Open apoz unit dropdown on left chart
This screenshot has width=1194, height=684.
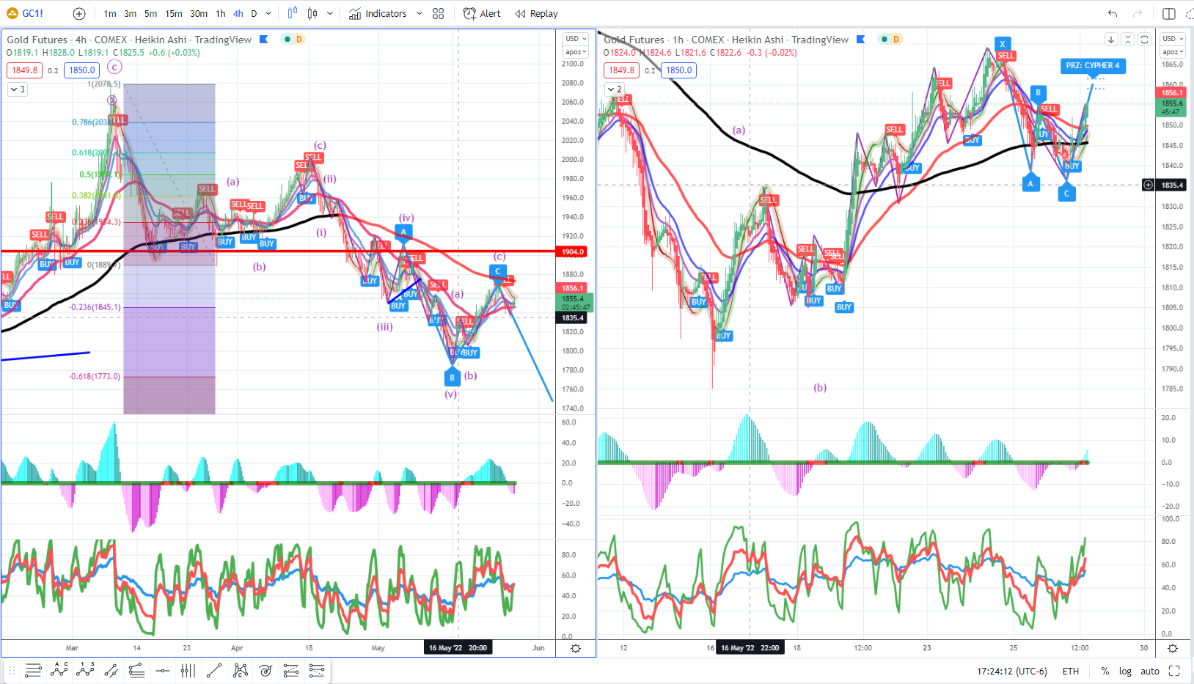(576, 52)
